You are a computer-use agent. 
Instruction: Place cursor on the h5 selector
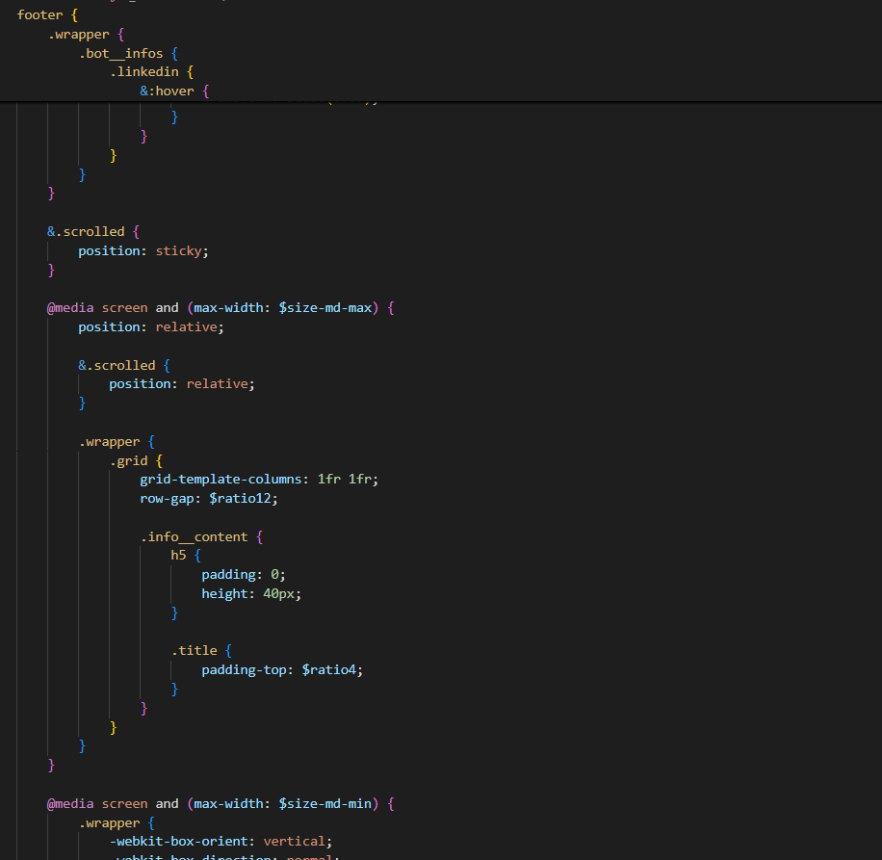178,556
